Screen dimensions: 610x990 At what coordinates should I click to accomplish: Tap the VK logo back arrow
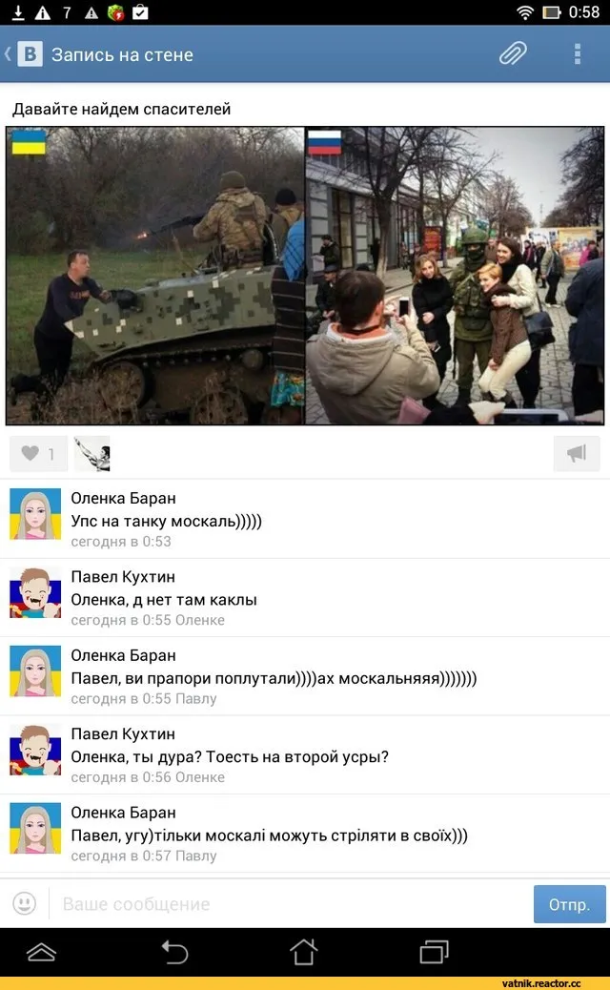click(x=24, y=54)
